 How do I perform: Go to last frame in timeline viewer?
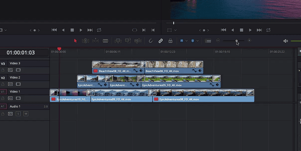[259, 30]
